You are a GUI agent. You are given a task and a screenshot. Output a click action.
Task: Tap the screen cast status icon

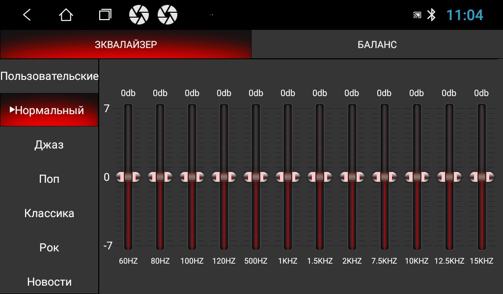tap(417, 15)
